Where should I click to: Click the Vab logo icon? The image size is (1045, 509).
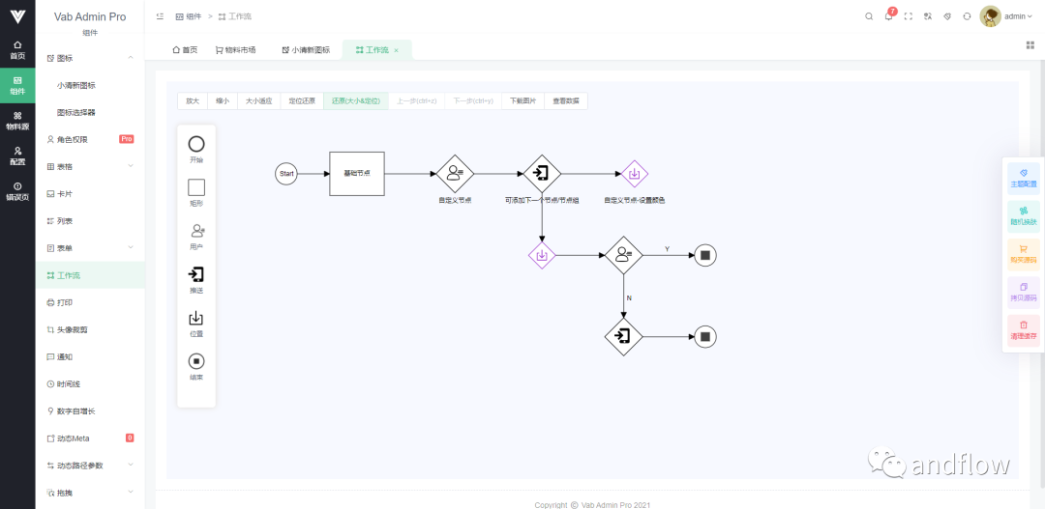click(17, 16)
